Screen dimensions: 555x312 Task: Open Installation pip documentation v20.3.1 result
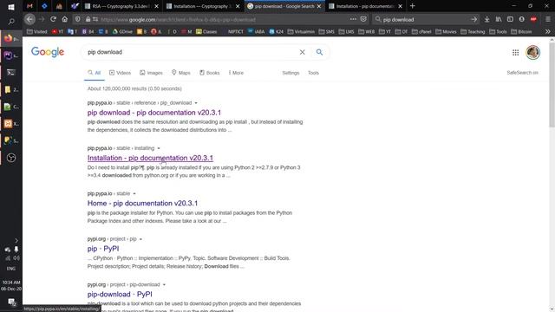(x=150, y=158)
